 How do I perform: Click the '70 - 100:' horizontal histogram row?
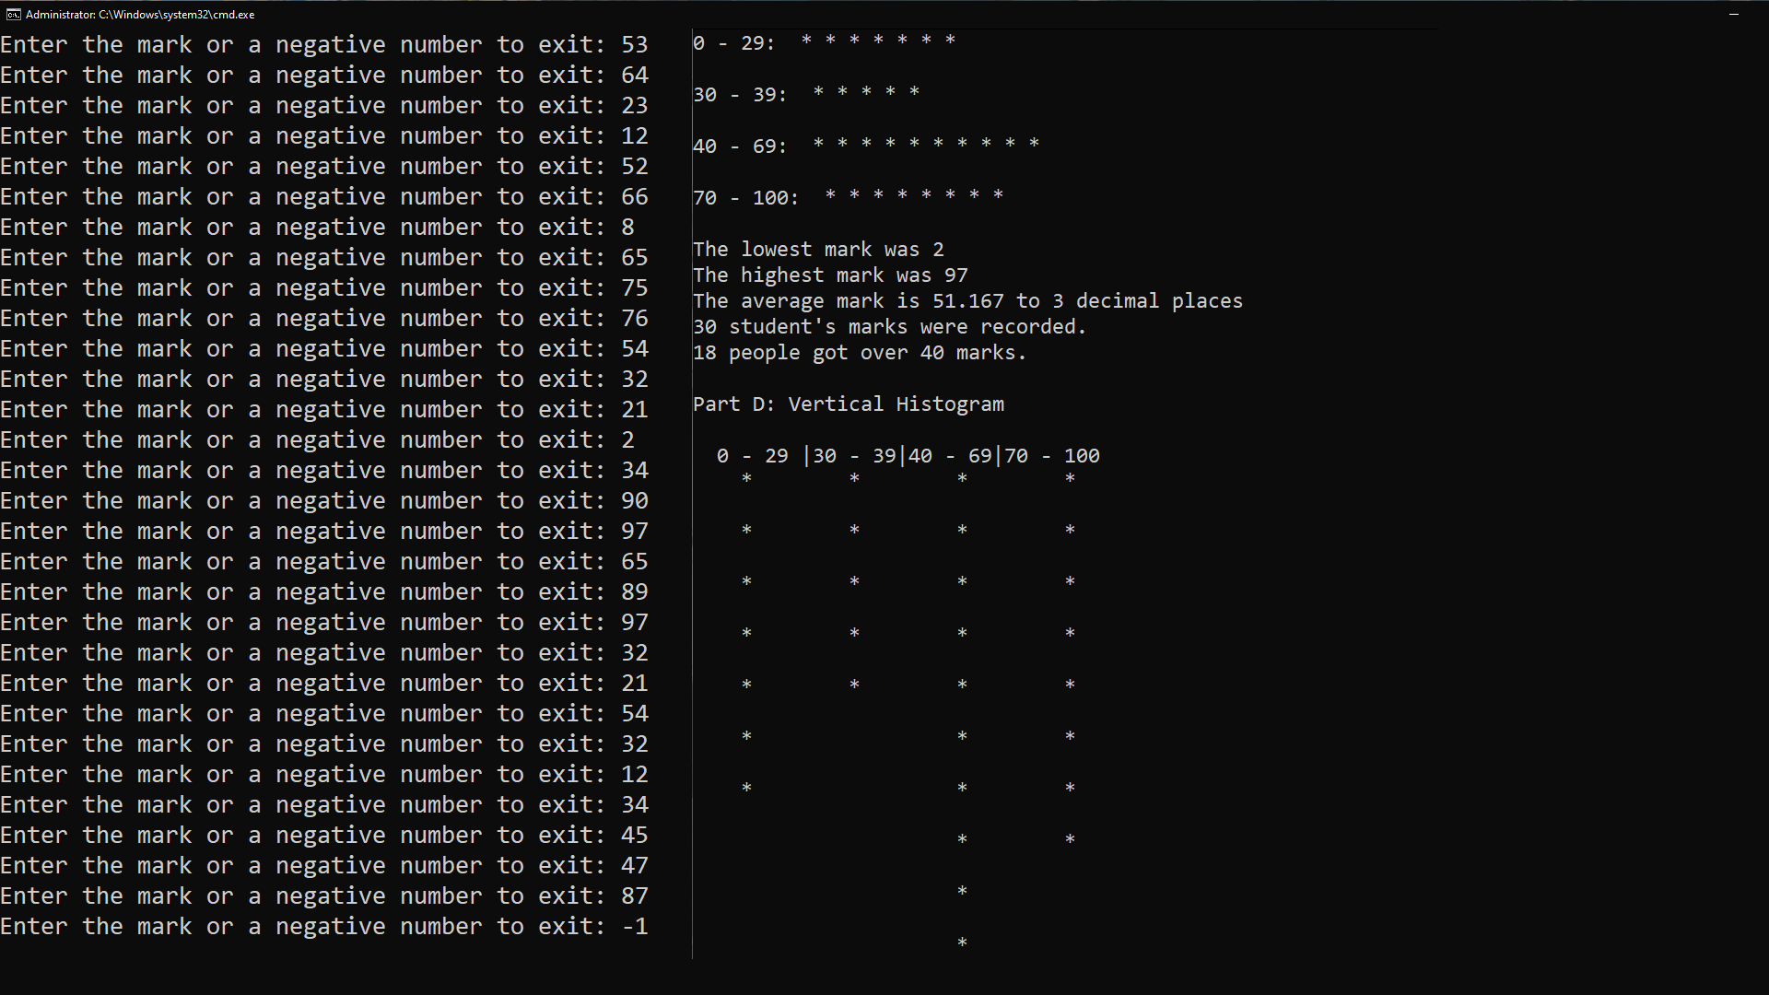[x=849, y=197]
